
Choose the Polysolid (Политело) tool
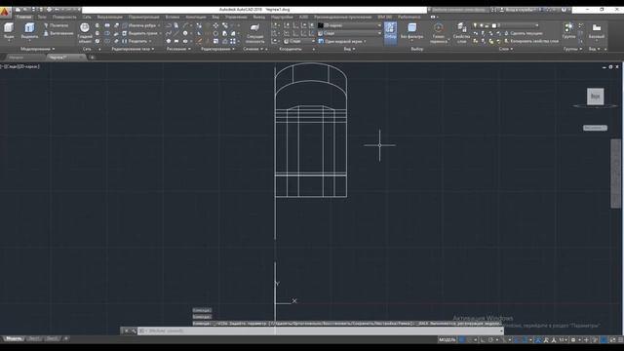[57, 25]
